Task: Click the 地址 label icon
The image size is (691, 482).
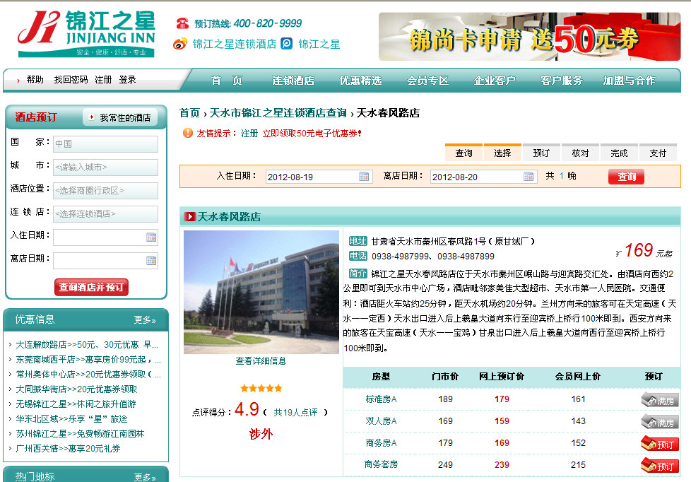Action: click(x=358, y=241)
